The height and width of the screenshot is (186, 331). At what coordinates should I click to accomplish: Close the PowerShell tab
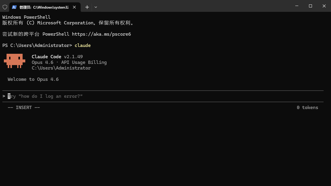pos(74,7)
